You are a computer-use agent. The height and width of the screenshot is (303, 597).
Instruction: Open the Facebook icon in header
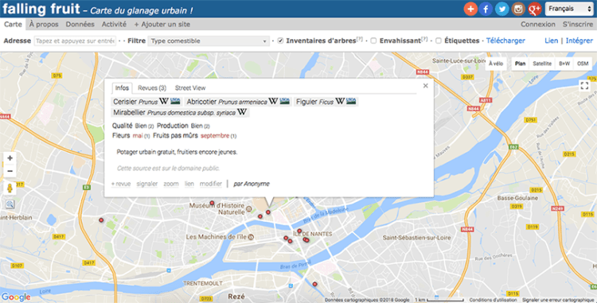(x=486, y=9)
